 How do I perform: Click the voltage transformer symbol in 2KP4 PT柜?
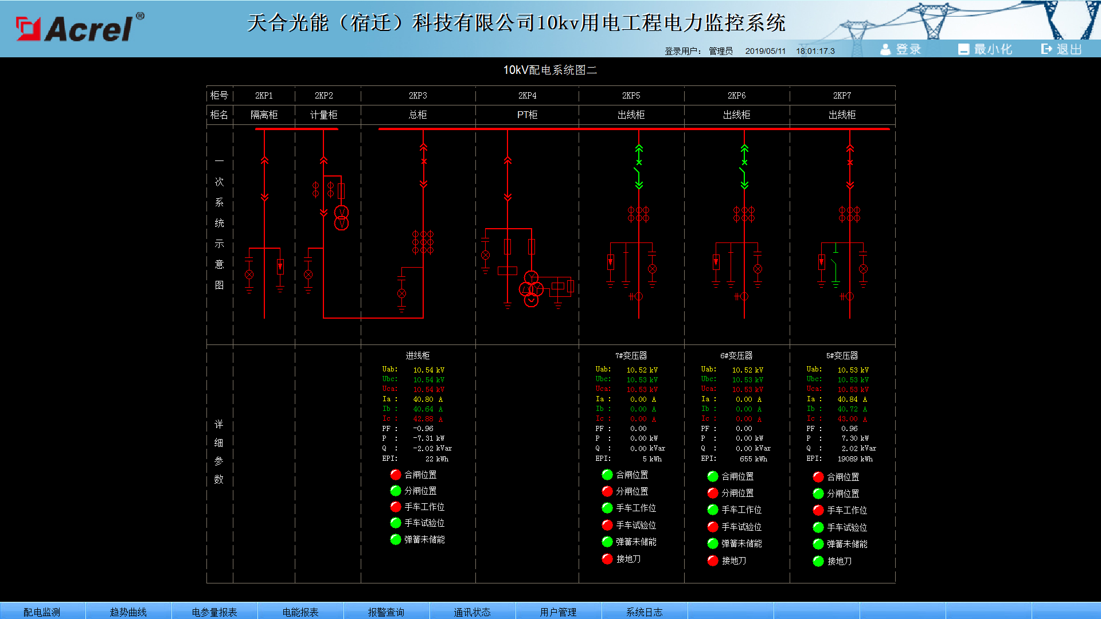[532, 289]
